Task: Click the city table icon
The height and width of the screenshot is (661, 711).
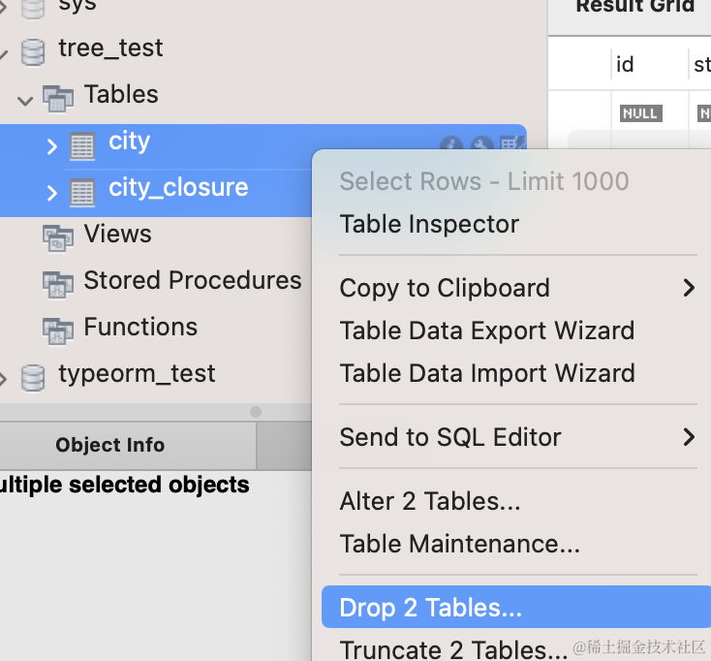Action: [x=82, y=145]
